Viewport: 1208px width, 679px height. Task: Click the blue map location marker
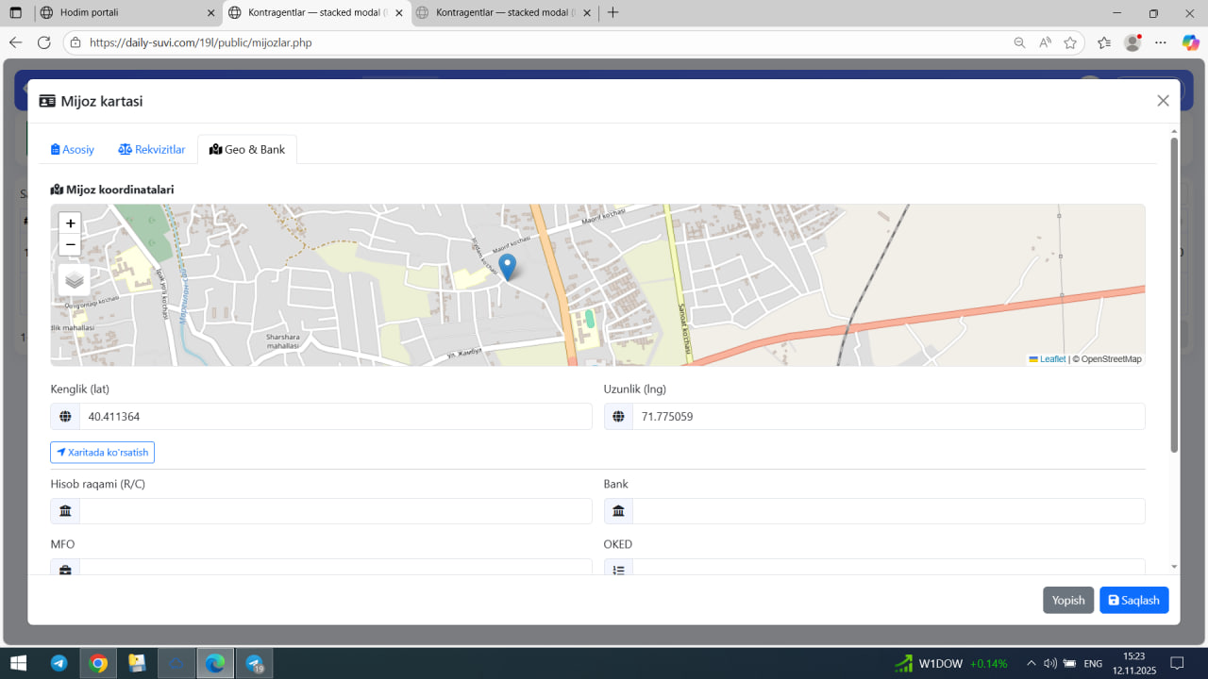pos(508,267)
